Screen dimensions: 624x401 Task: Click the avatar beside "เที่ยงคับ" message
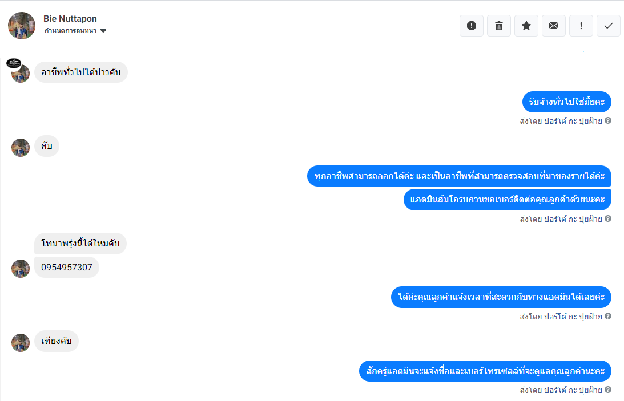pyautogui.click(x=21, y=343)
